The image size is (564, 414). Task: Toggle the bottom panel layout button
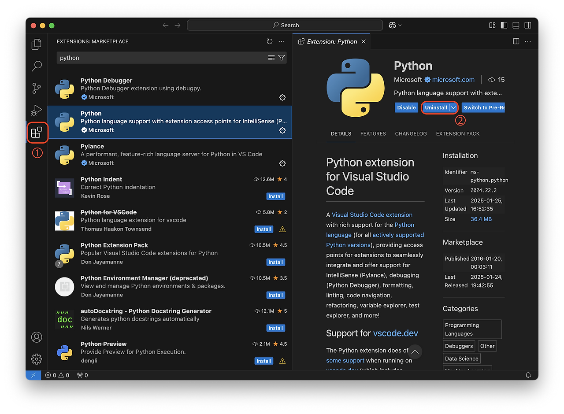point(516,25)
